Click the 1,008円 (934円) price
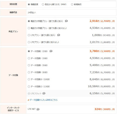Image resolution: width=117 pixels, height=114 pixels. coord(103,35)
